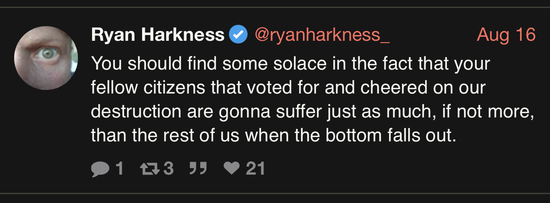Click the Aug 16 timestamp
This screenshot has height=203, width=550.
506,35
